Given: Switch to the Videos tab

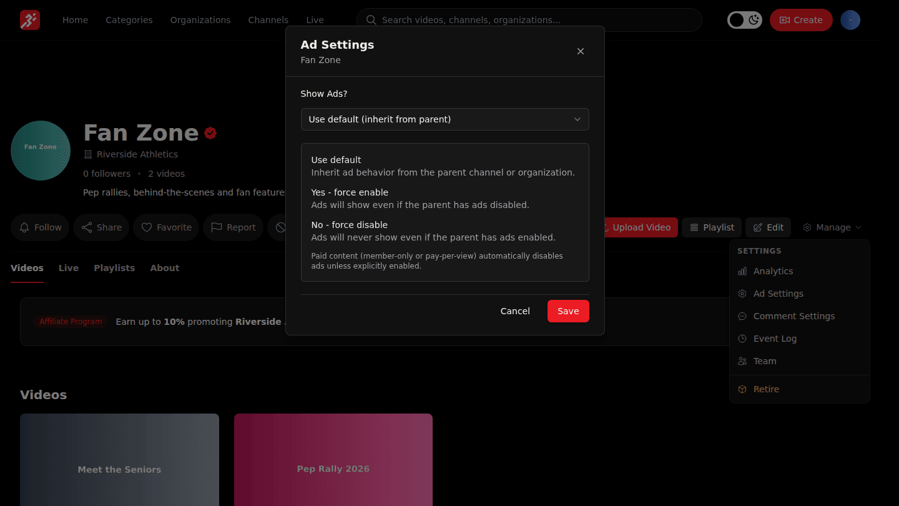Looking at the screenshot, I should [27, 268].
